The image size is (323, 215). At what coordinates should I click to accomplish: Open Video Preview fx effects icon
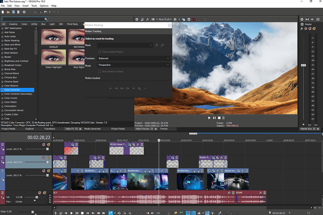148,19
